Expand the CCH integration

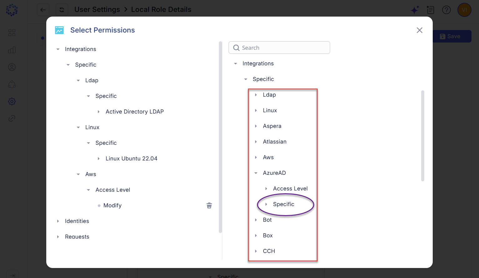256,251
